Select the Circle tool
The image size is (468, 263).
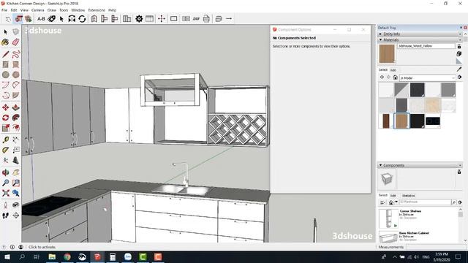pyautogui.click(x=5, y=75)
